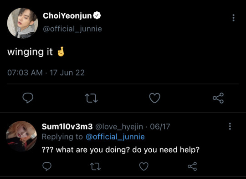Open more options menu on Sum1l0v3m3's reply

click(230, 126)
